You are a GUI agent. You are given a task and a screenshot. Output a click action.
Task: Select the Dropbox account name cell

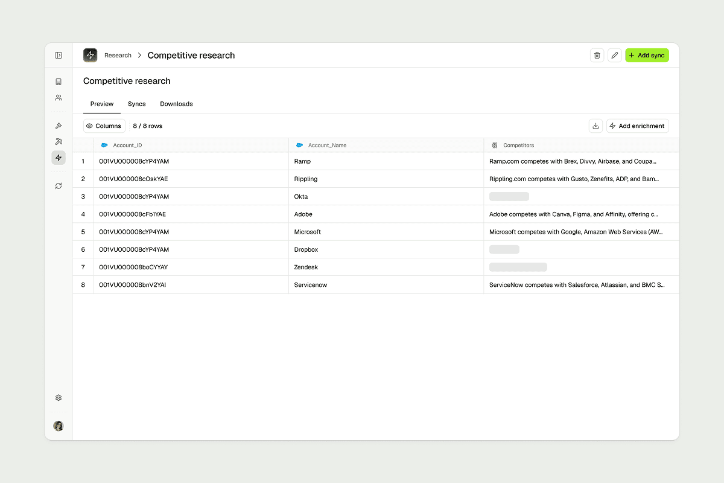point(386,249)
